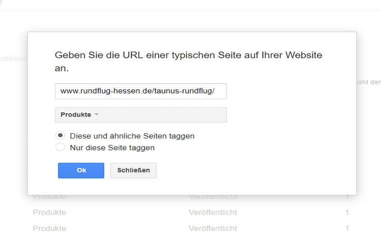The height and width of the screenshot is (237, 381).
Task: Click the Schließen button
Action: (x=133, y=170)
